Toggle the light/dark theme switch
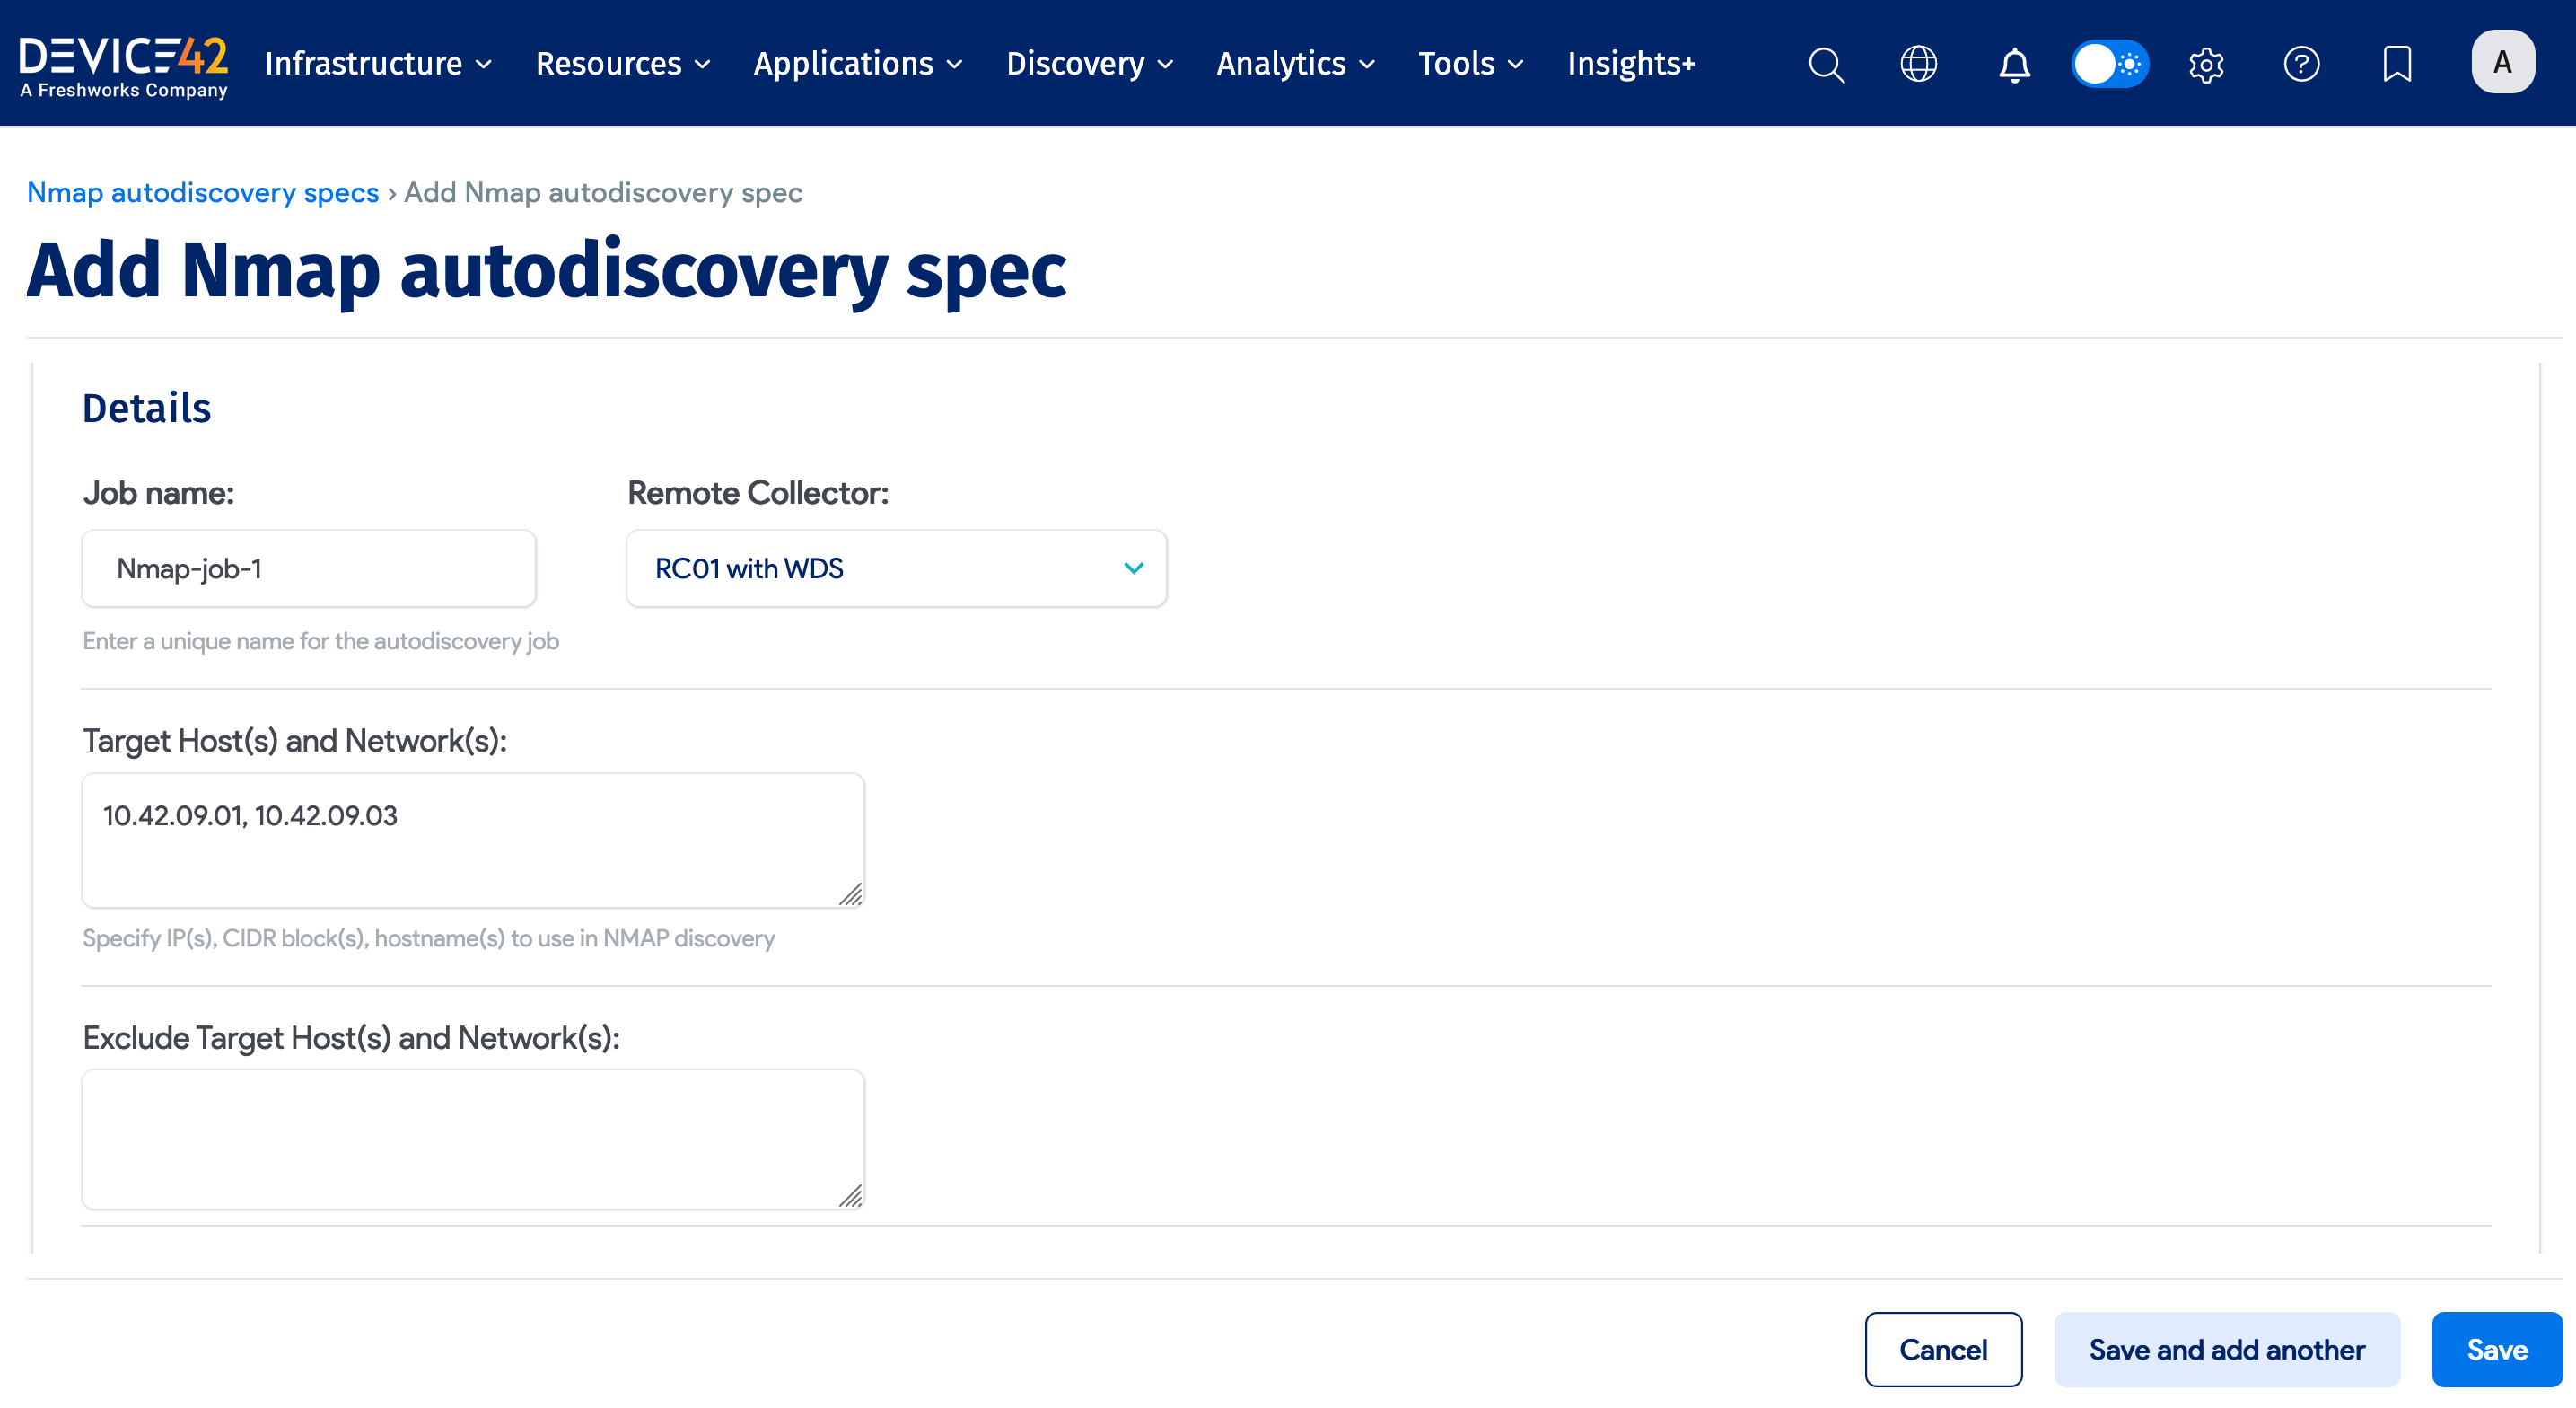2576x1408 pixels. point(2110,64)
